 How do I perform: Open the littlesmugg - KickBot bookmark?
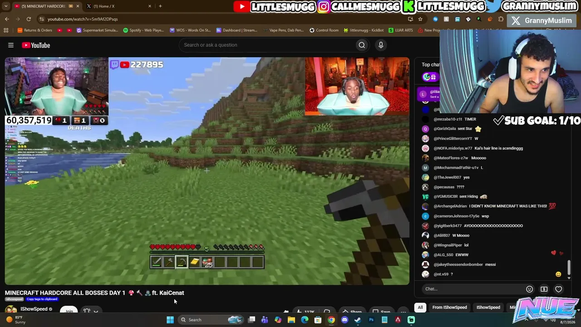pyautogui.click(x=364, y=30)
